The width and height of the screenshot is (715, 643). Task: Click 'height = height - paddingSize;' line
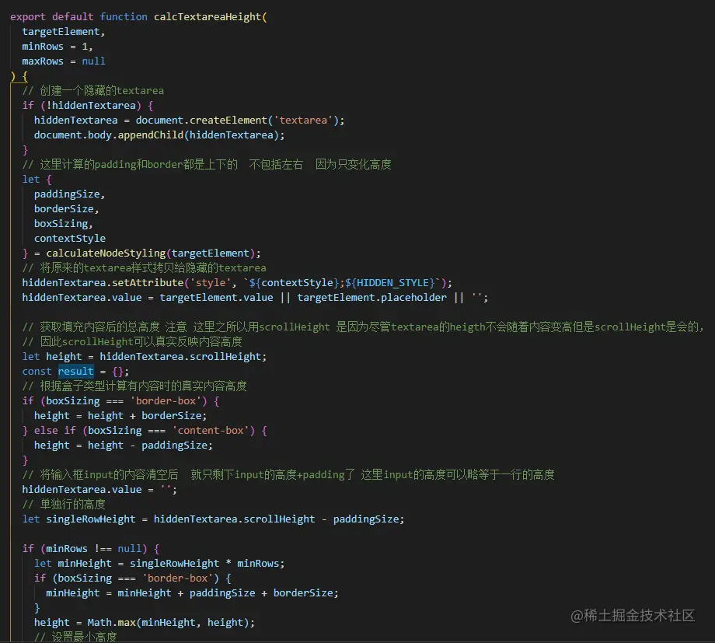123,446
